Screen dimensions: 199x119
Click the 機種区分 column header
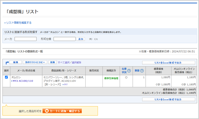pyautogui.click(x=111, y=70)
